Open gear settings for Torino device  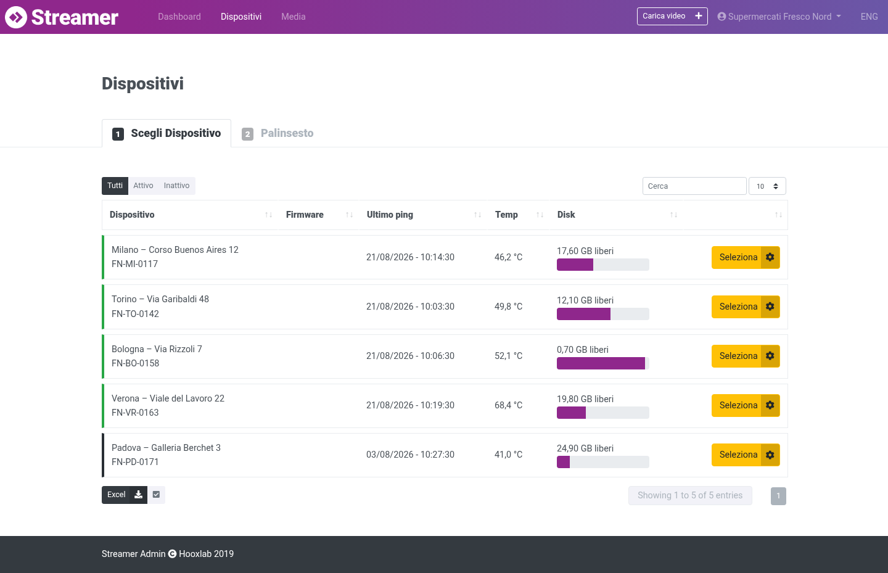770,307
